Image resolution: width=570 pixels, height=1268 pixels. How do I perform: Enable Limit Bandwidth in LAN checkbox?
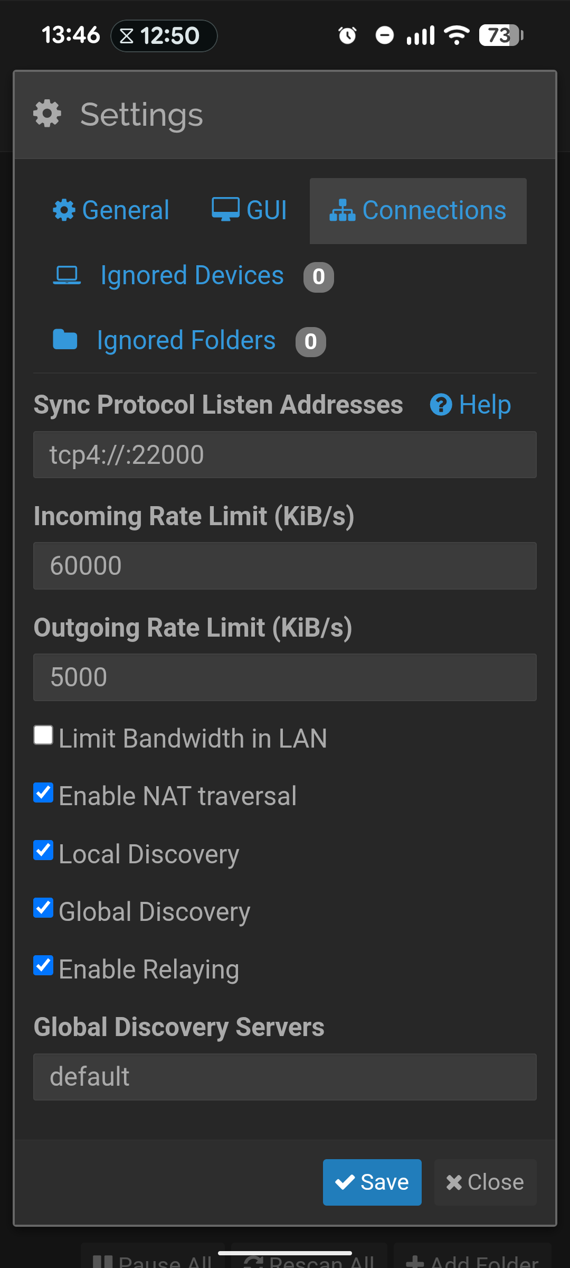43,735
